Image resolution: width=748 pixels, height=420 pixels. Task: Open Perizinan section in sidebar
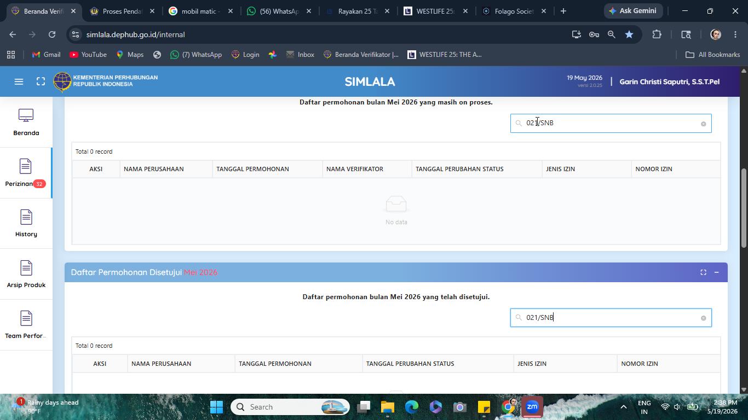point(26,173)
